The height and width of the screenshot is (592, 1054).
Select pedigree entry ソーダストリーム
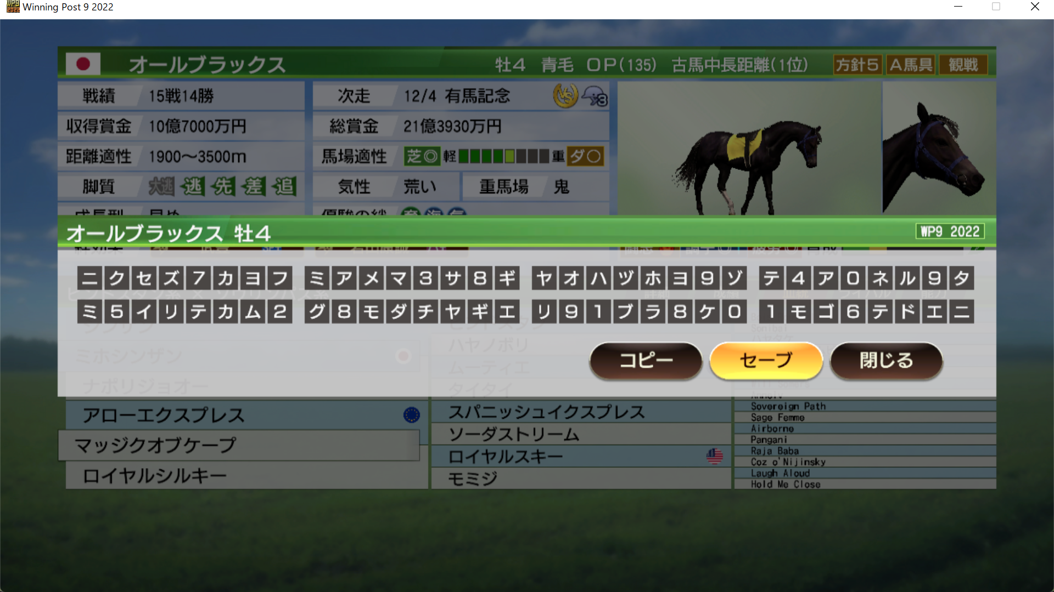[581, 434]
